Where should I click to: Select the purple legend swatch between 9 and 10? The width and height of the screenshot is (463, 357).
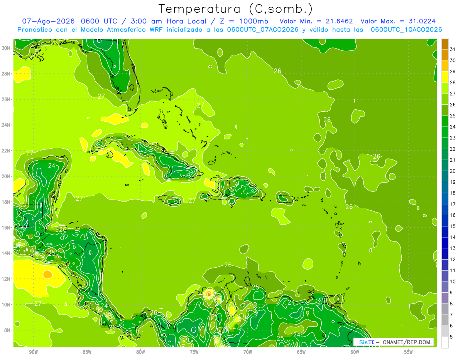tap(445, 287)
